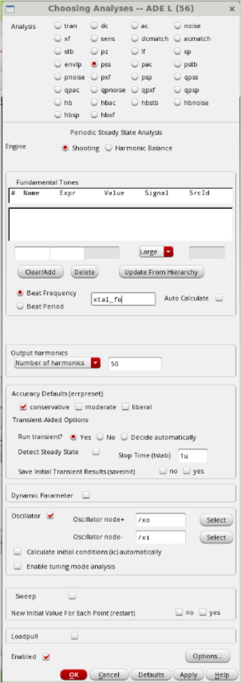Expand the Number of harmonics dropdown

pos(58,363)
